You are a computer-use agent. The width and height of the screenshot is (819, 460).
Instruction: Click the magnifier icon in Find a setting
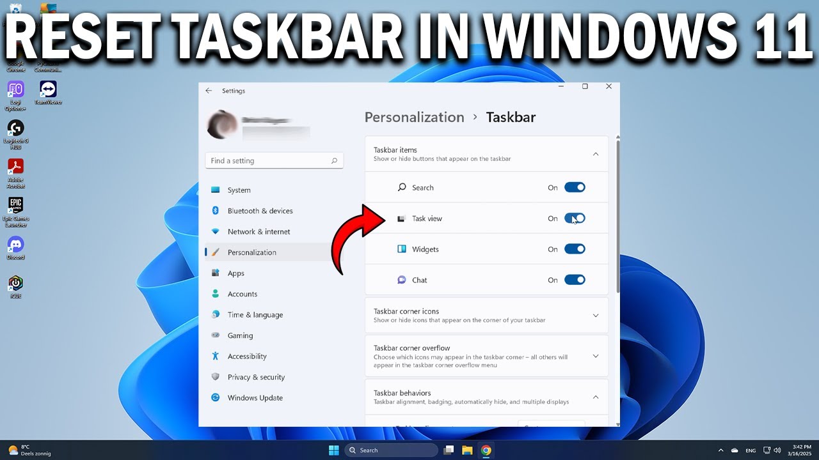click(x=334, y=161)
